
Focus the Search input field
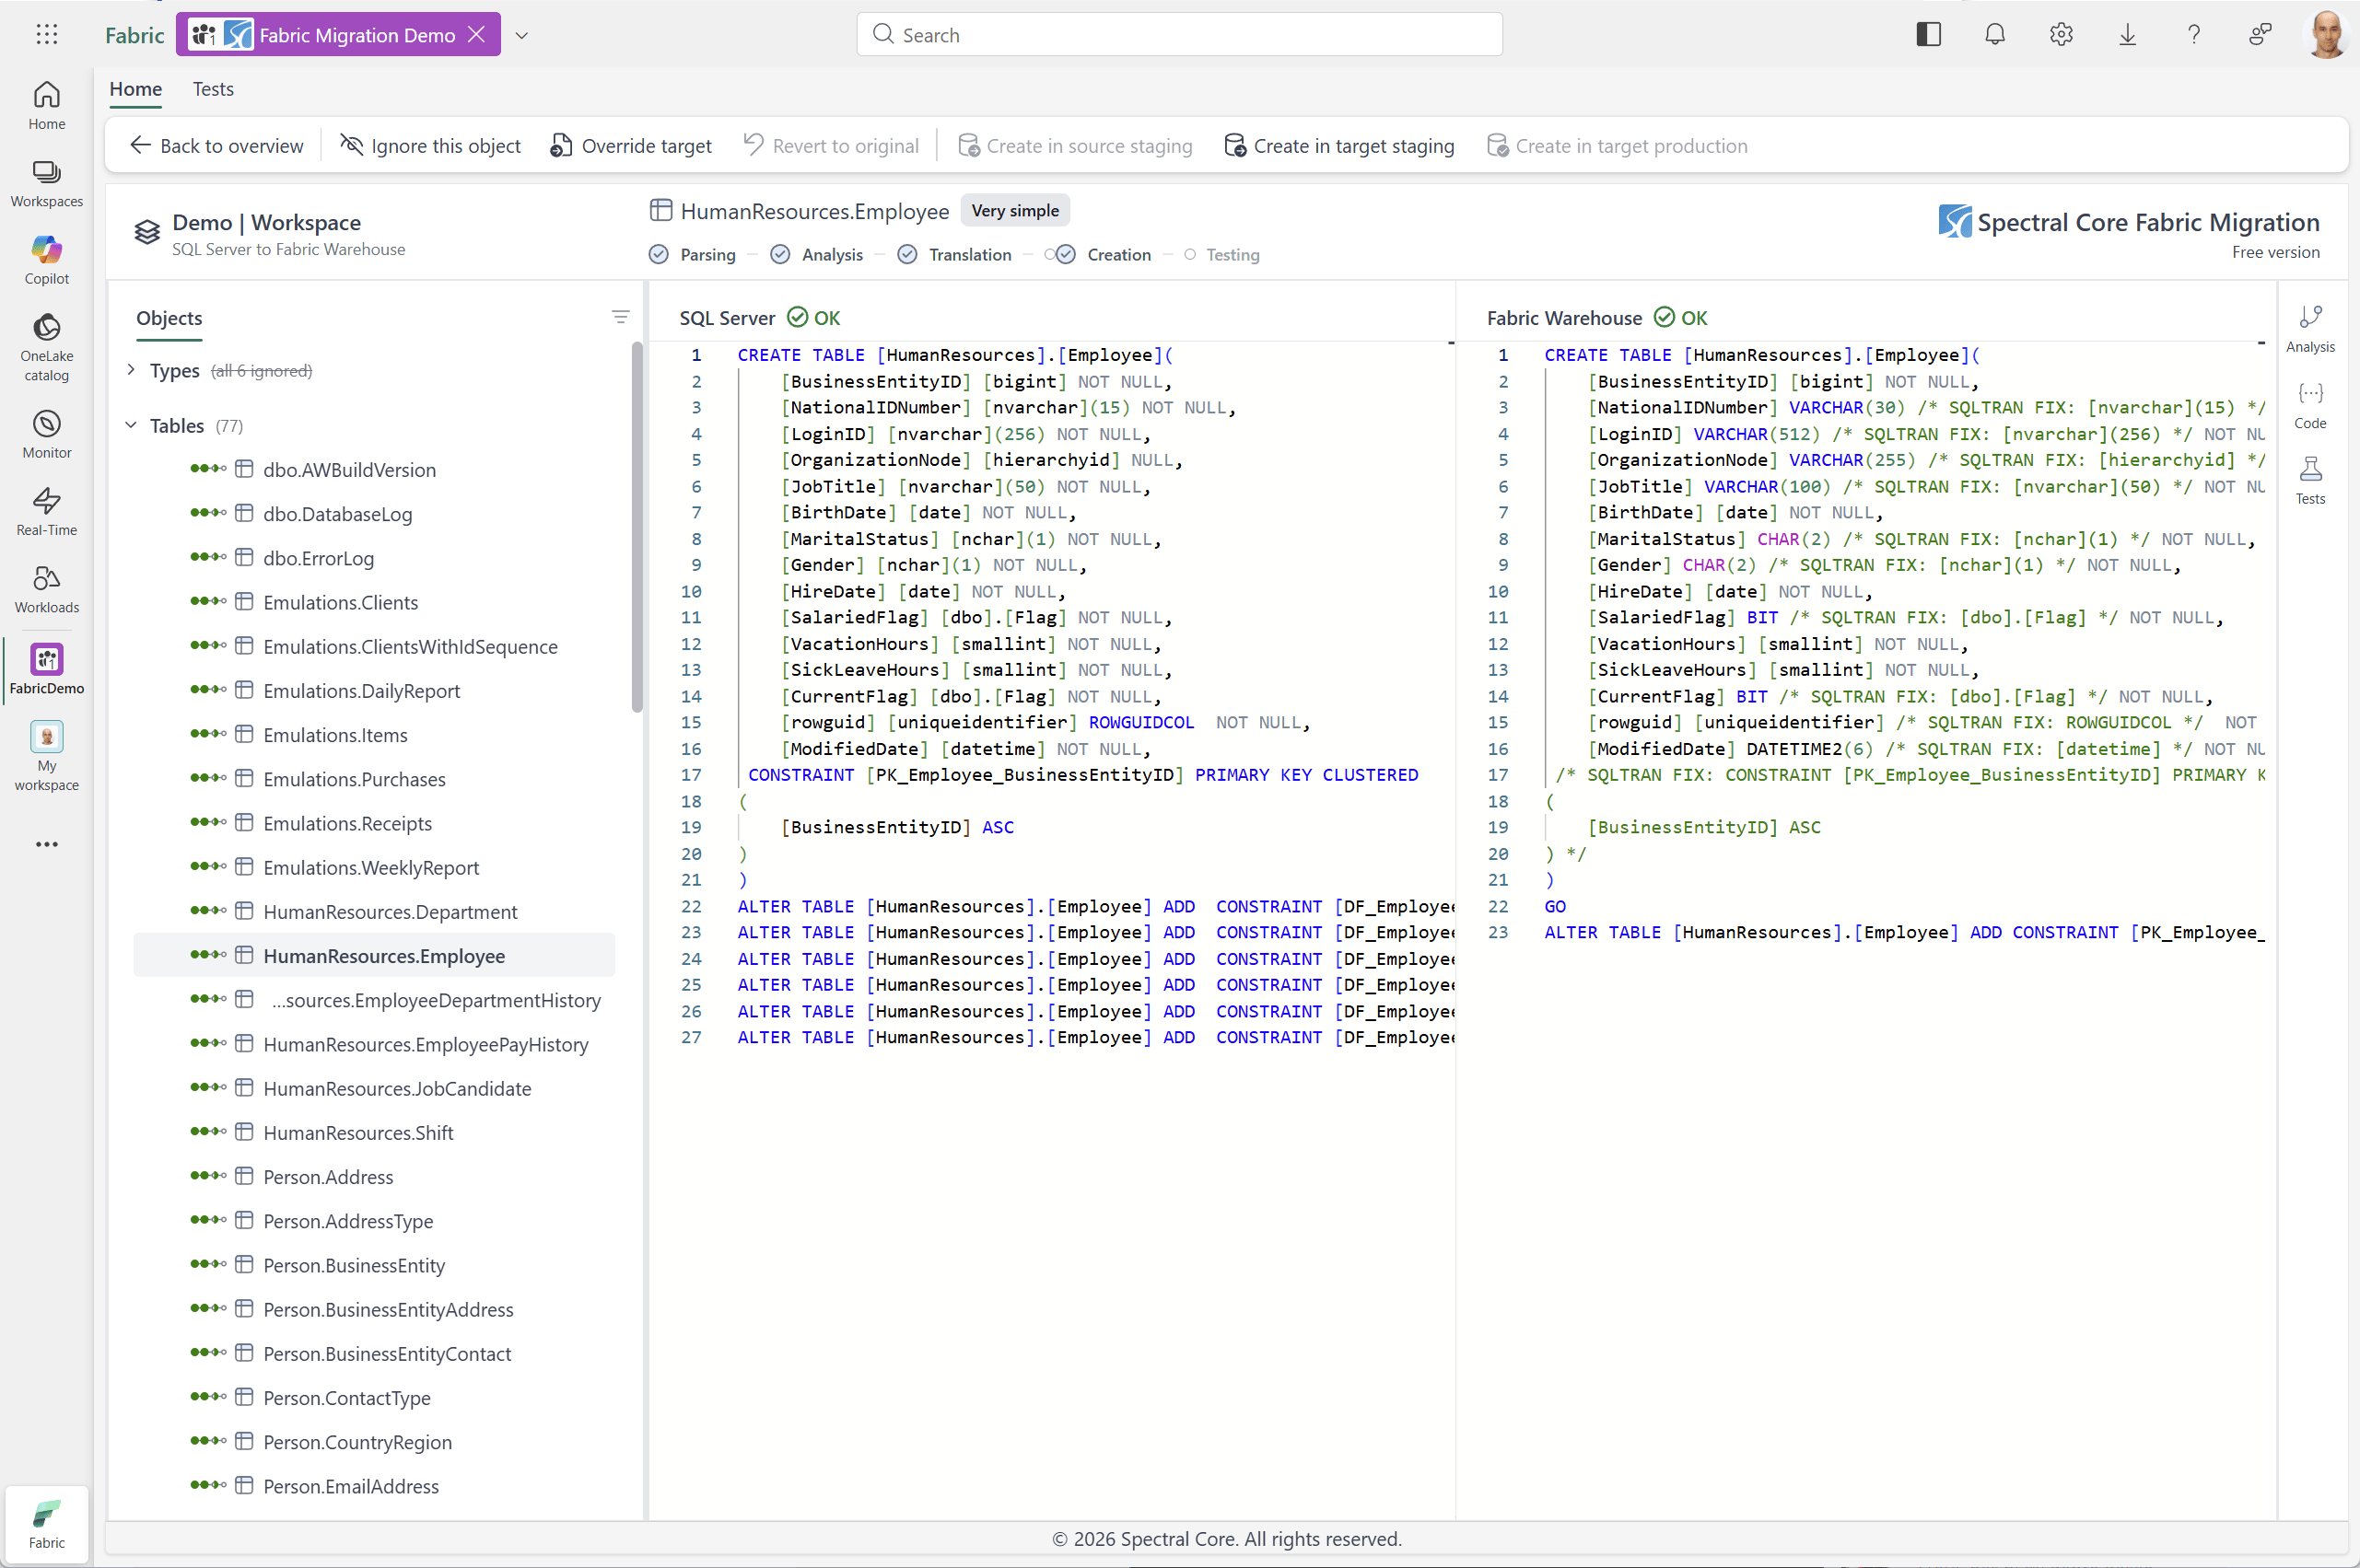tap(1179, 35)
